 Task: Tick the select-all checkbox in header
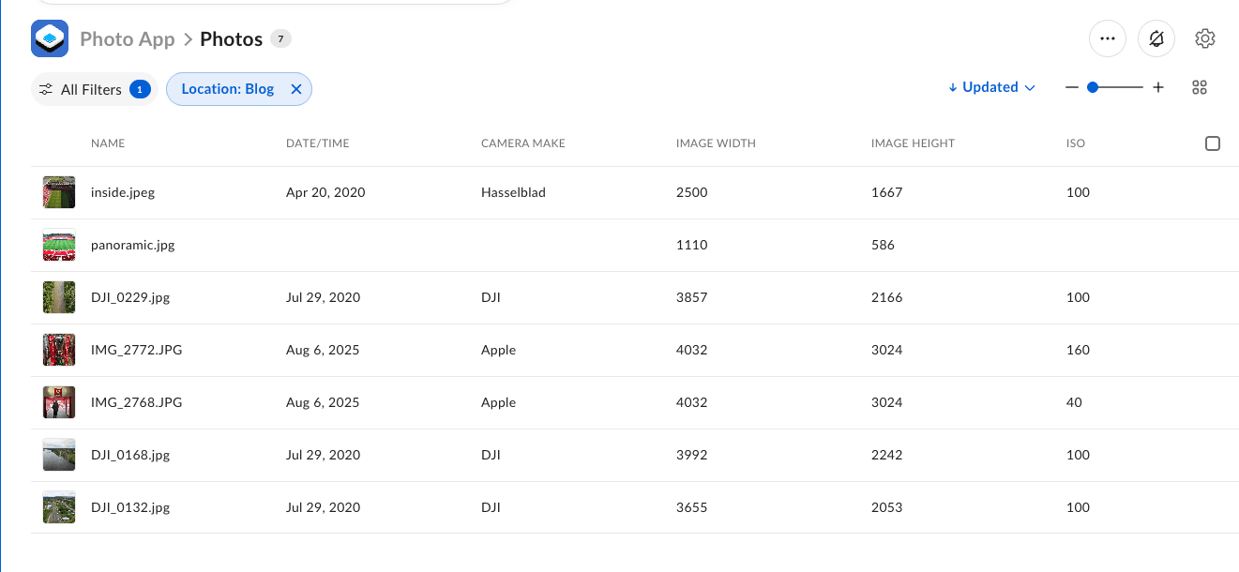pos(1213,143)
